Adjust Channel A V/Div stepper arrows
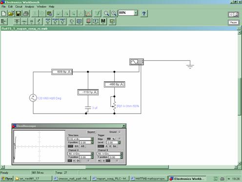This screenshot has height=182, width=242. coord(92,154)
